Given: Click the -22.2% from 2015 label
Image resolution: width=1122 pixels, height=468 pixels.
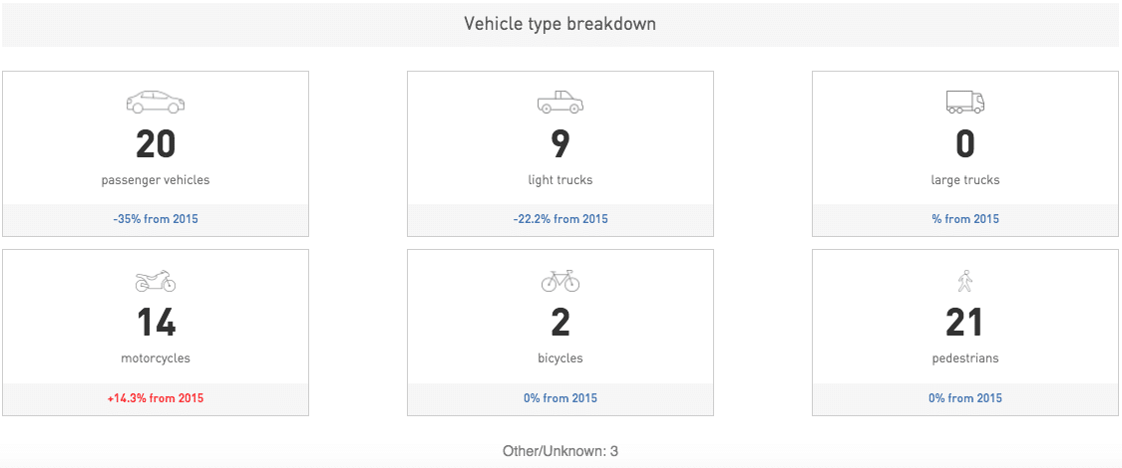Looking at the screenshot, I should [x=561, y=219].
